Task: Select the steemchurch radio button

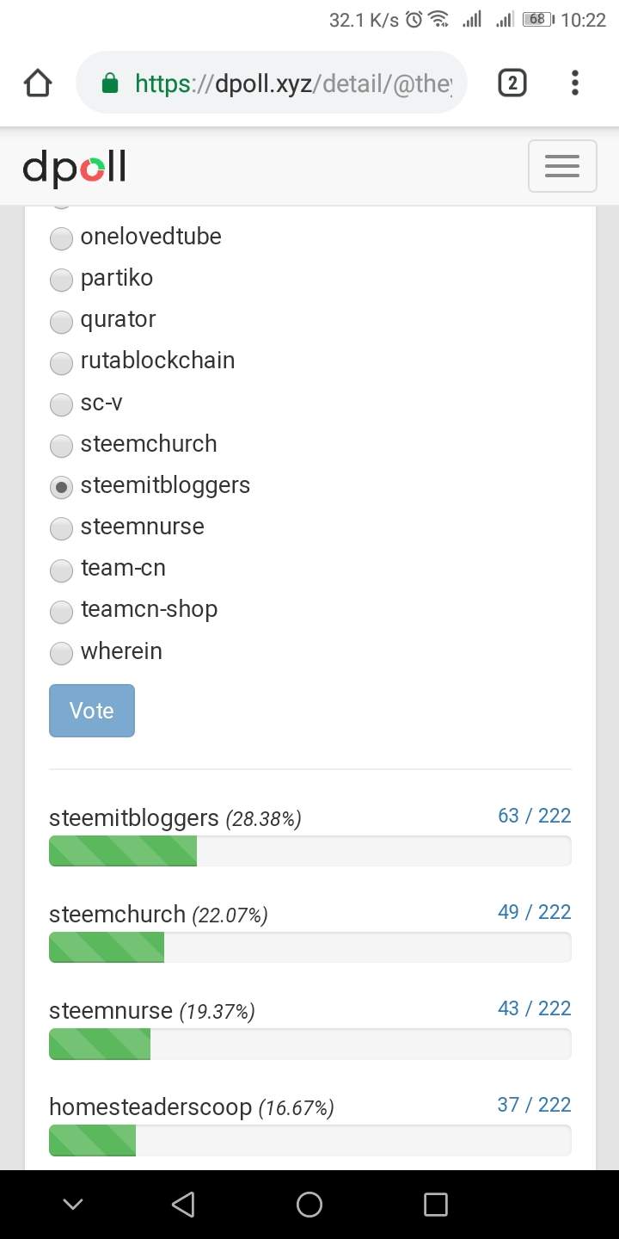Action: point(61,445)
